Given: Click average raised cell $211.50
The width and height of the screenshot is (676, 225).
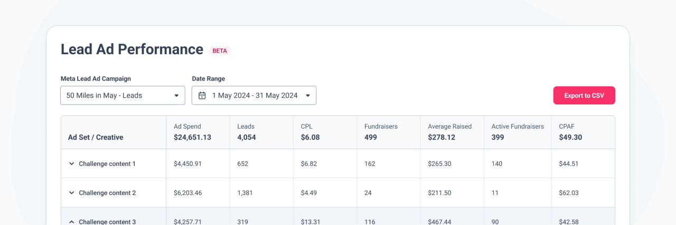Looking at the screenshot, I should point(439,193).
